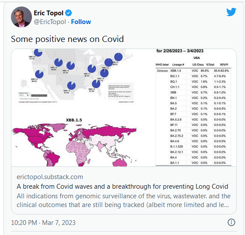Open the Eric Topol display name
Viewport: 245px width, 235px height.
(49, 13)
